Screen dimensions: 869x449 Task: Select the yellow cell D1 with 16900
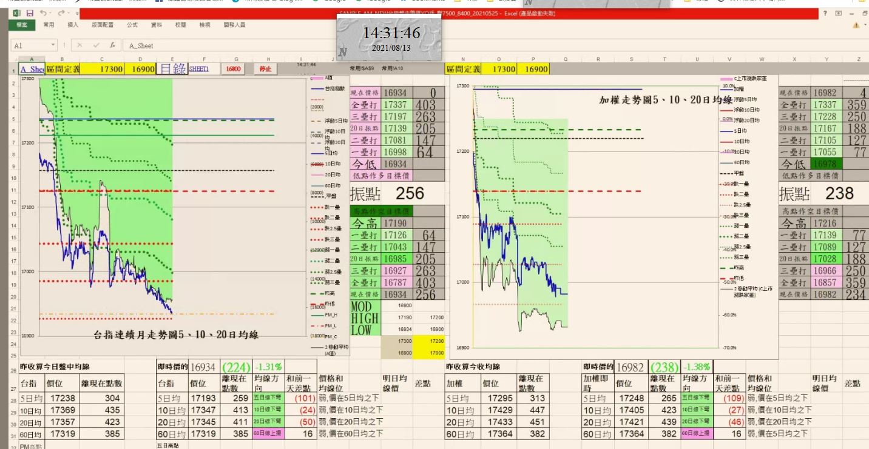140,69
